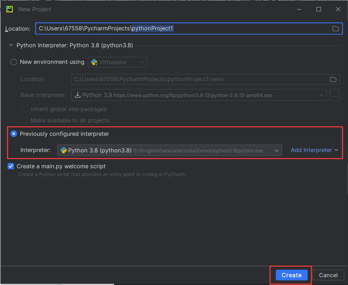Image resolution: width=348 pixels, height=285 pixels.
Task: Open the Virtualenv environment type dropdown
Action: pos(117,62)
